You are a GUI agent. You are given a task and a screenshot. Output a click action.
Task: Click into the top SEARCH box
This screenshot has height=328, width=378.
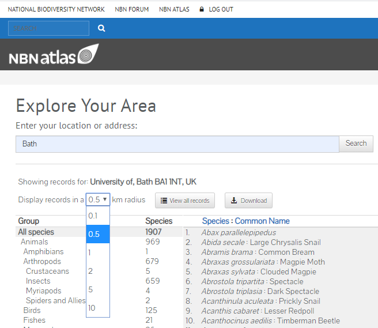click(x=49, y=28)
